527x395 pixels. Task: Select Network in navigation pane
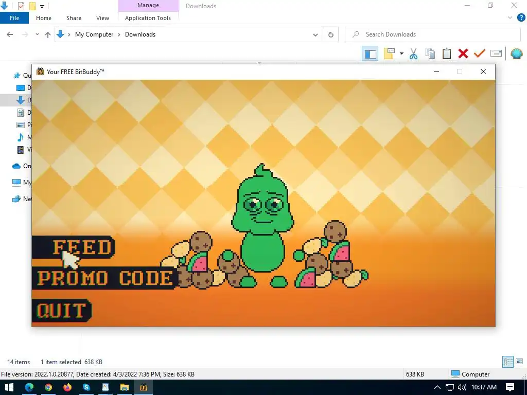coord(16,199)
